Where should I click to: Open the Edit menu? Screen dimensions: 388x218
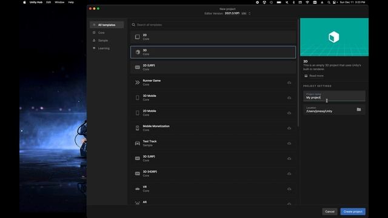click(48, 2)
